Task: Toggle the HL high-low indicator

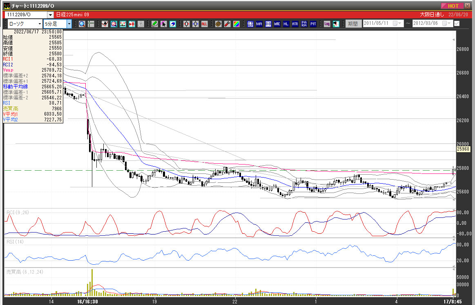Action: click(x=286, y=24)
